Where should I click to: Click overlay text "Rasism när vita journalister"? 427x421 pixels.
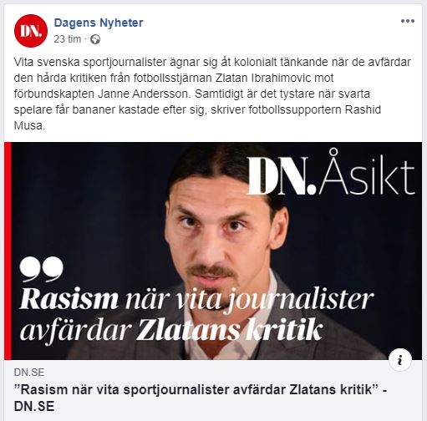(196, 300)
